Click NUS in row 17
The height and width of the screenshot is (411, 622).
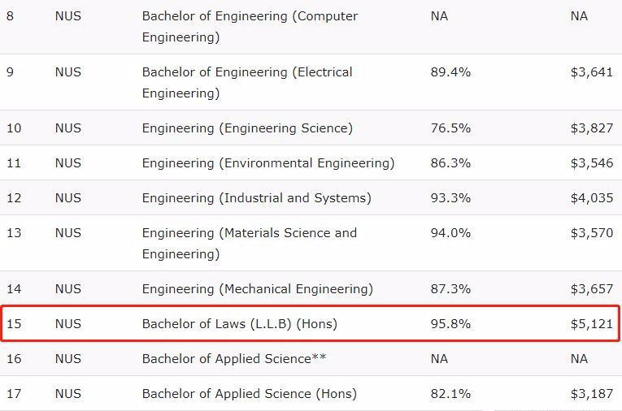coord(68,393)
